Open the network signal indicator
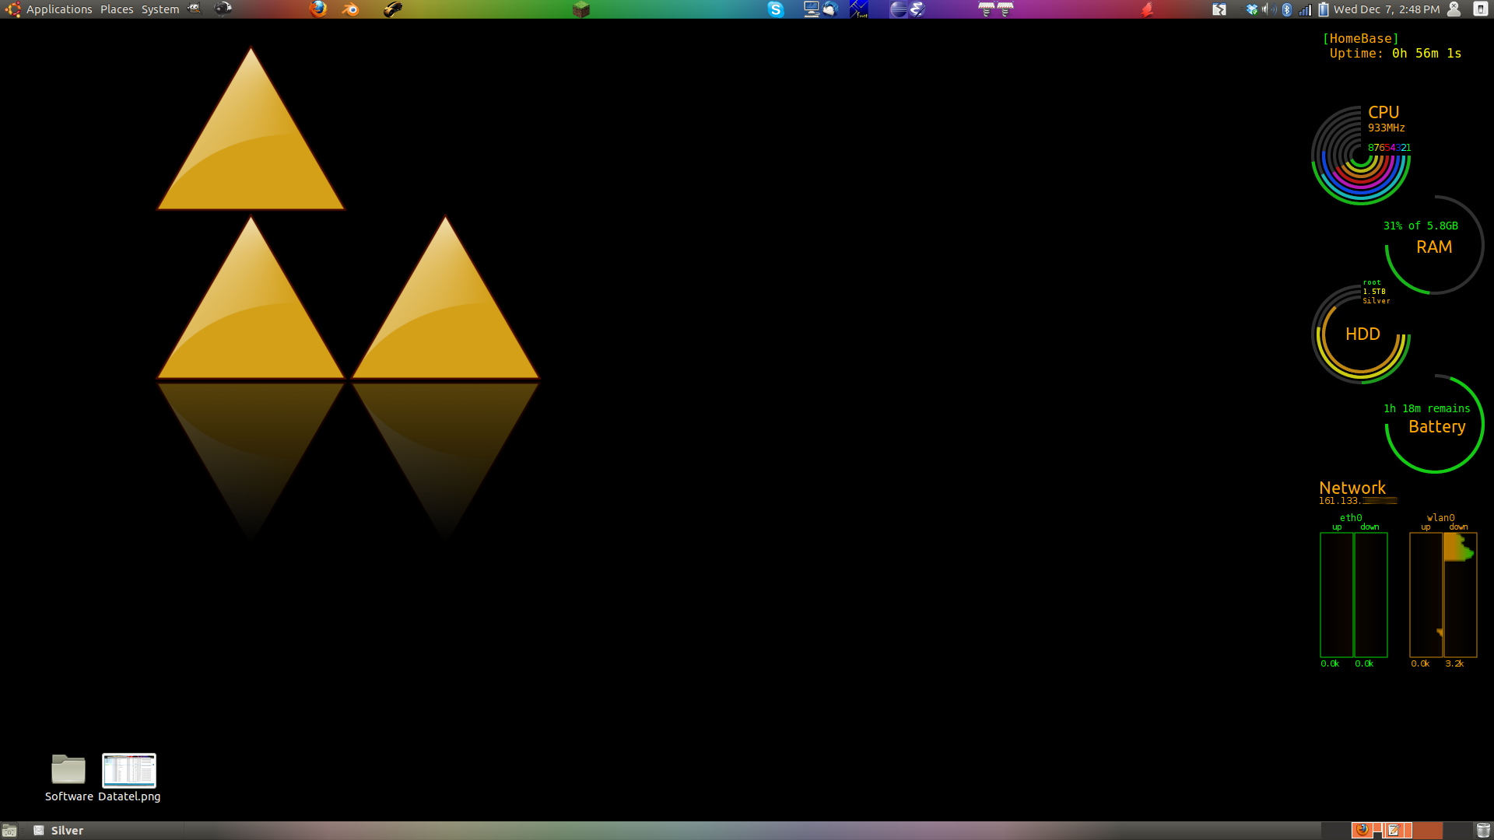 point(1305,9)
